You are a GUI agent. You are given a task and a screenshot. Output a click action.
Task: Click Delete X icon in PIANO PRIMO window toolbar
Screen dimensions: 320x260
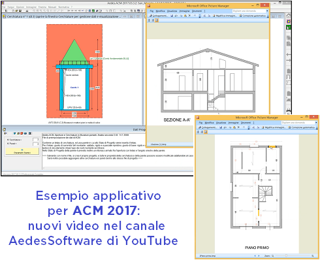coord(238,127)
